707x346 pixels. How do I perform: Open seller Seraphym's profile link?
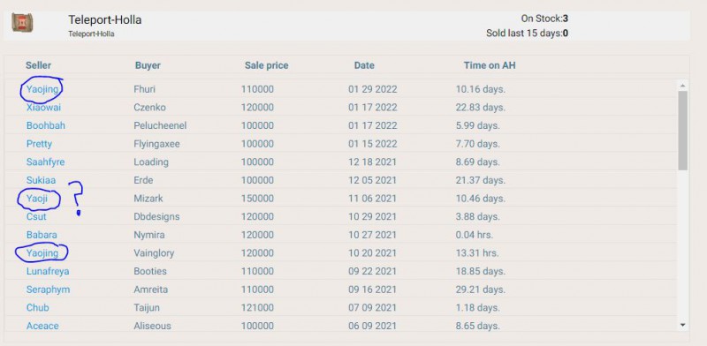pyautogui.click(x=48, y=290)
